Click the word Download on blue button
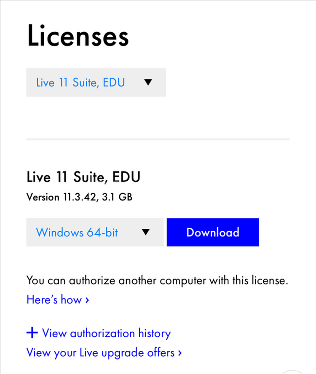316x374 pixels. [x=213, y=232]
